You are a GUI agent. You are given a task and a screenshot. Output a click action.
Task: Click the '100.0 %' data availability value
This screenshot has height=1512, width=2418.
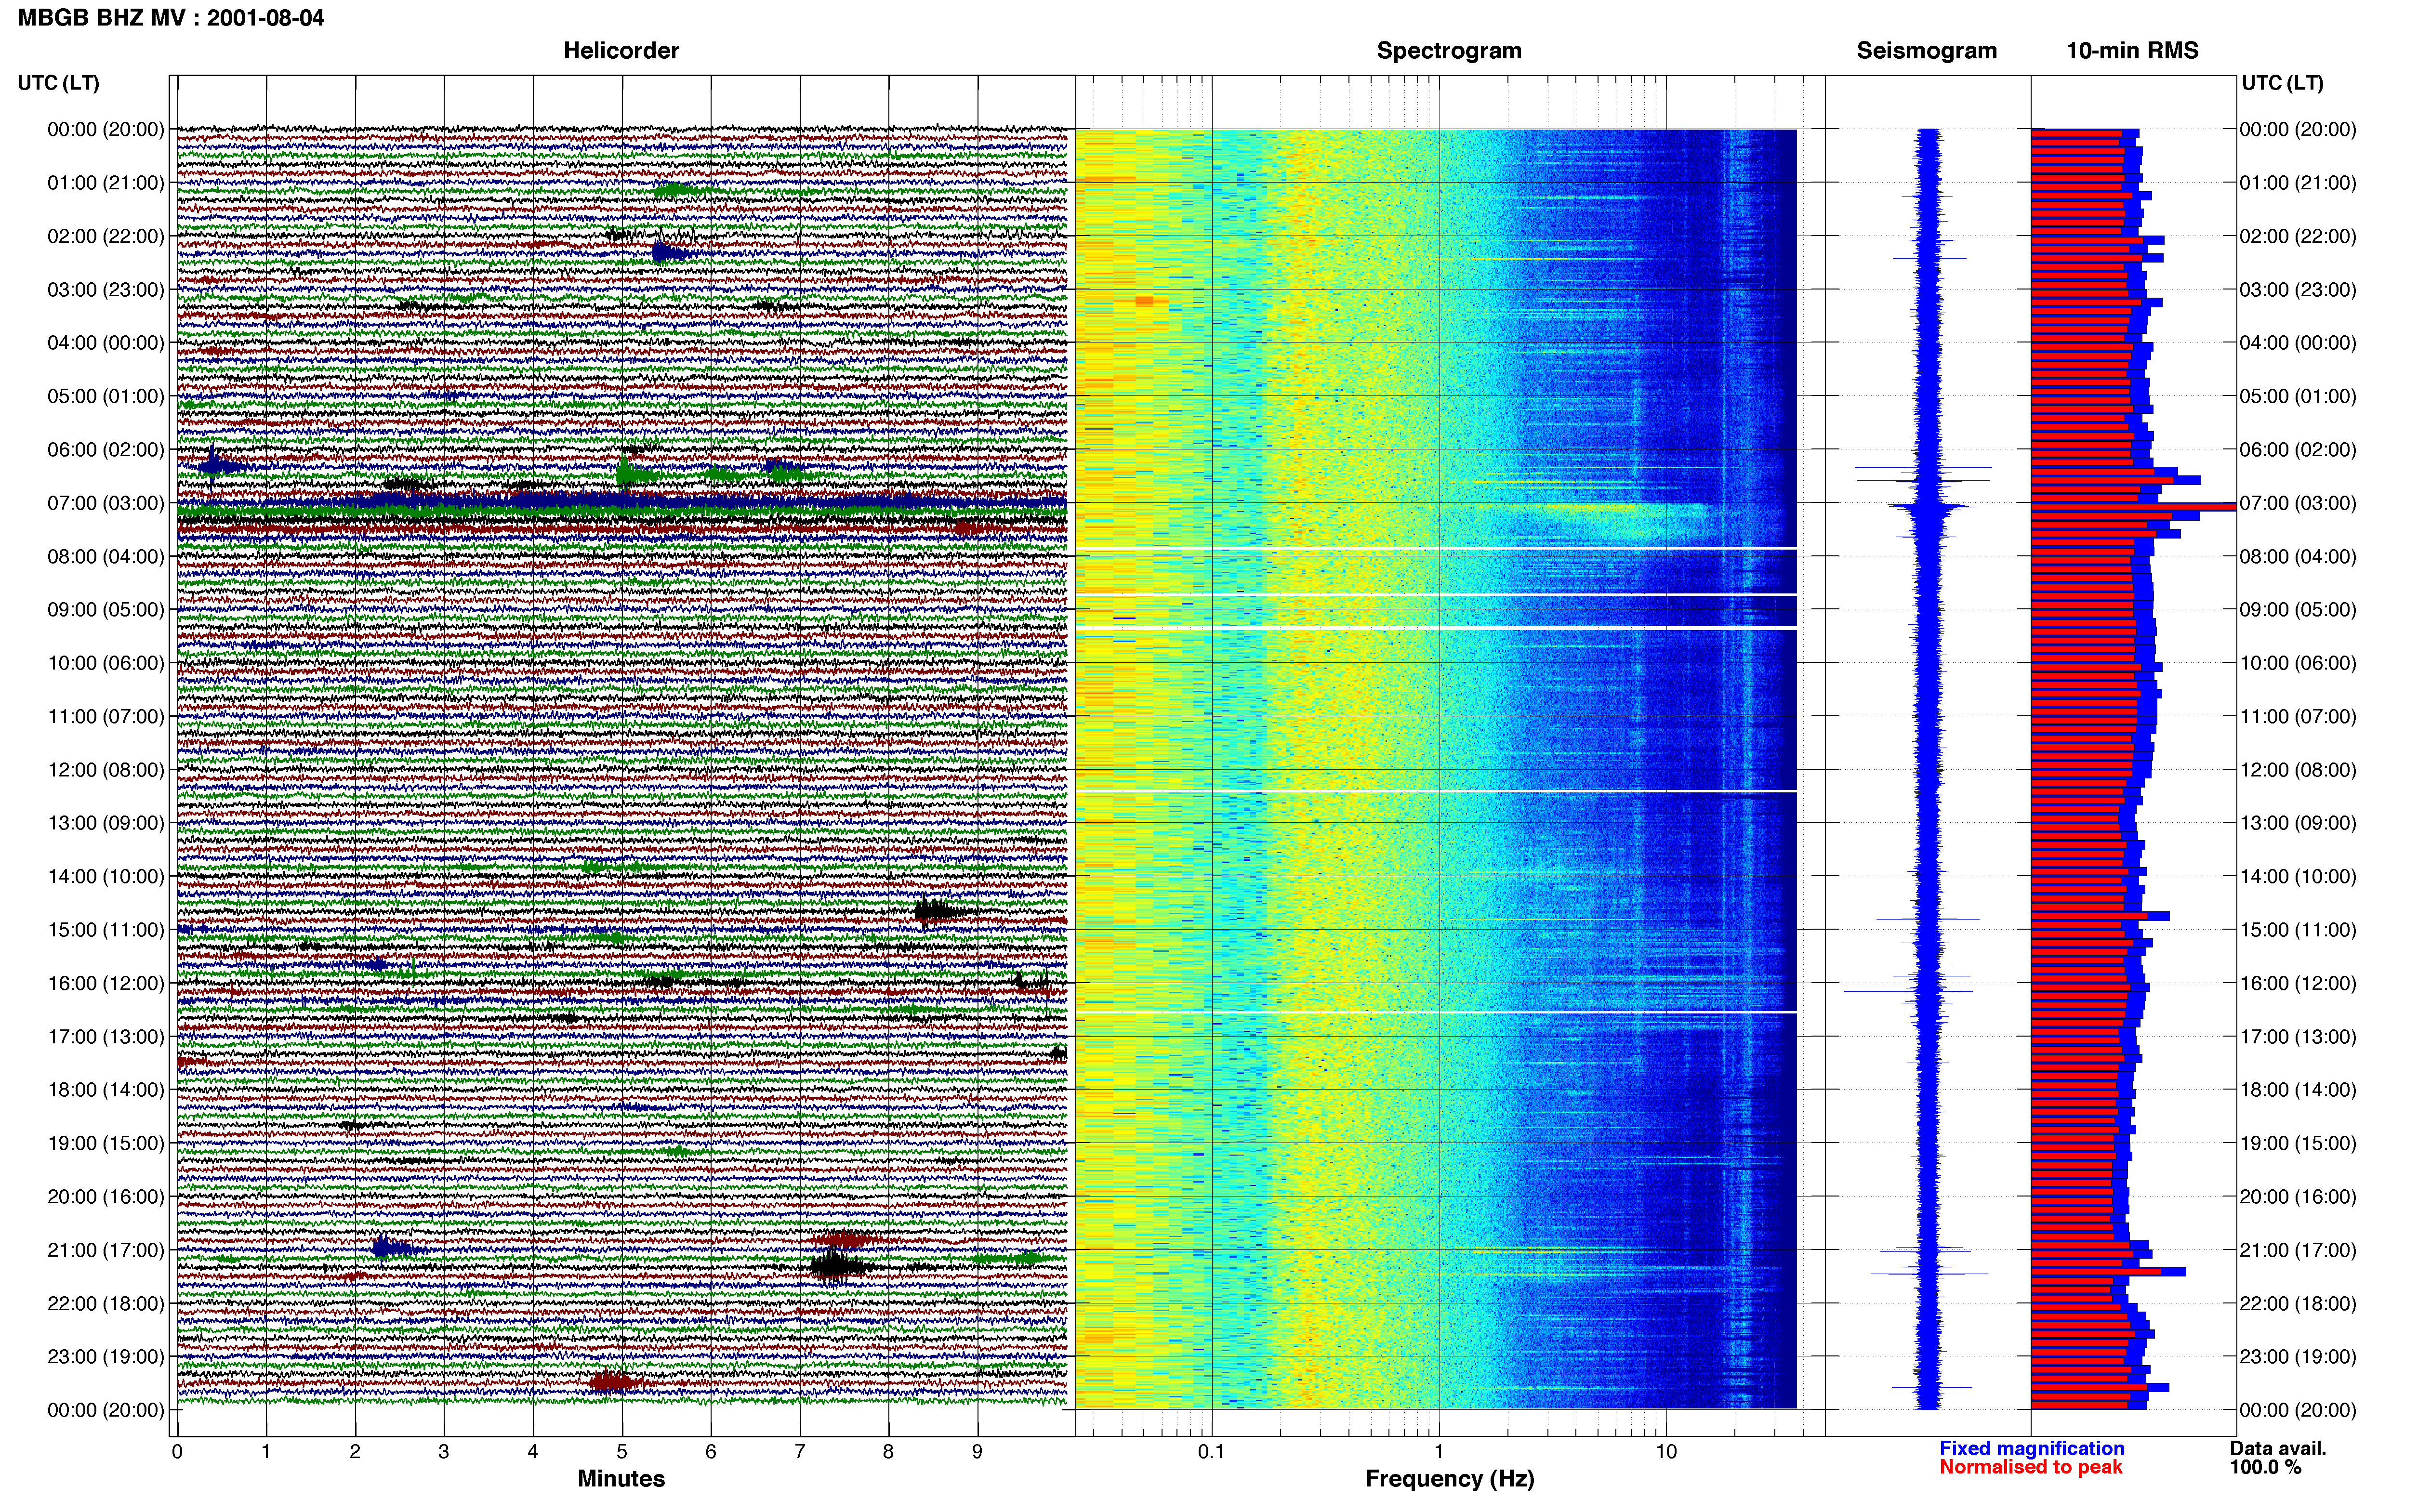(x=2265, y=1467)
